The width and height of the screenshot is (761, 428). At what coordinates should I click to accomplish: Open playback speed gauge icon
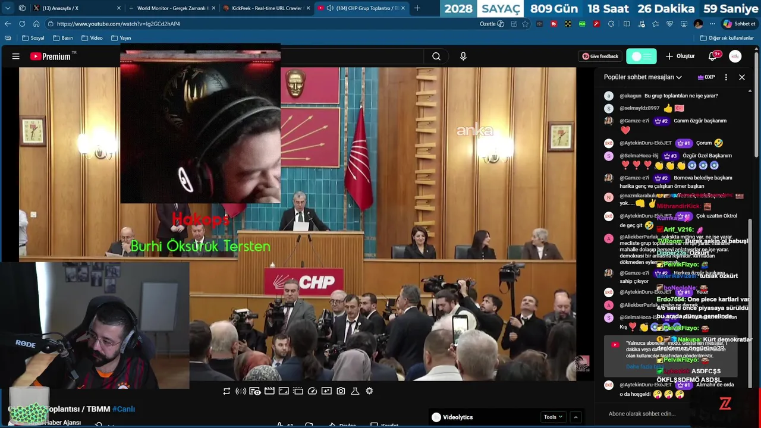[x=312, y=391]
